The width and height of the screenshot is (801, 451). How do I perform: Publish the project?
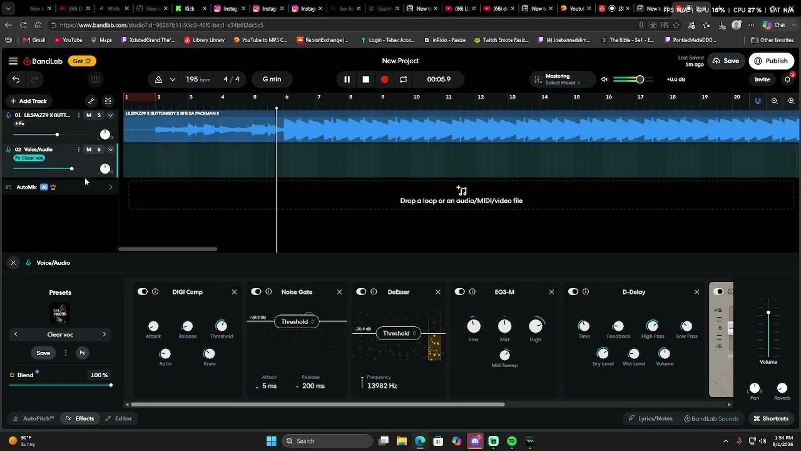point(772,61)
